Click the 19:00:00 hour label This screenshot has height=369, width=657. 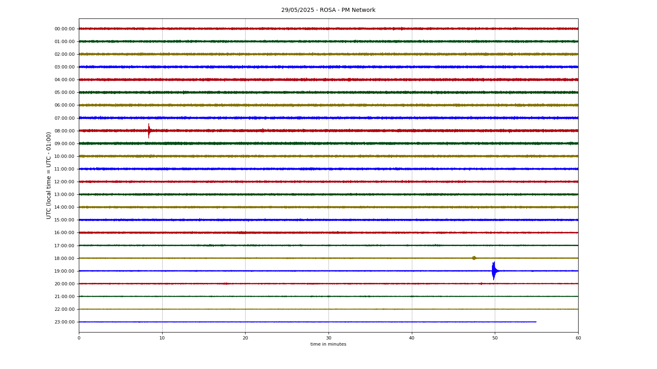coord(64,271)
